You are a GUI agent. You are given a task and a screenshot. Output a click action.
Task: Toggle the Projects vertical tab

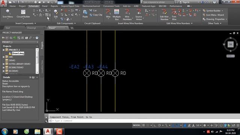click(42, 45)
